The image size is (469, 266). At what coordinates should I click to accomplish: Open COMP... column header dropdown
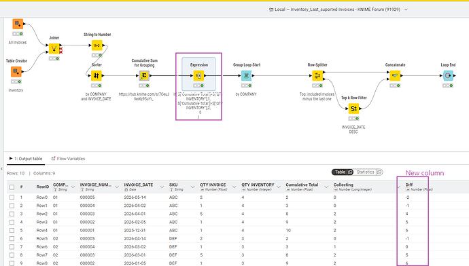73,187
